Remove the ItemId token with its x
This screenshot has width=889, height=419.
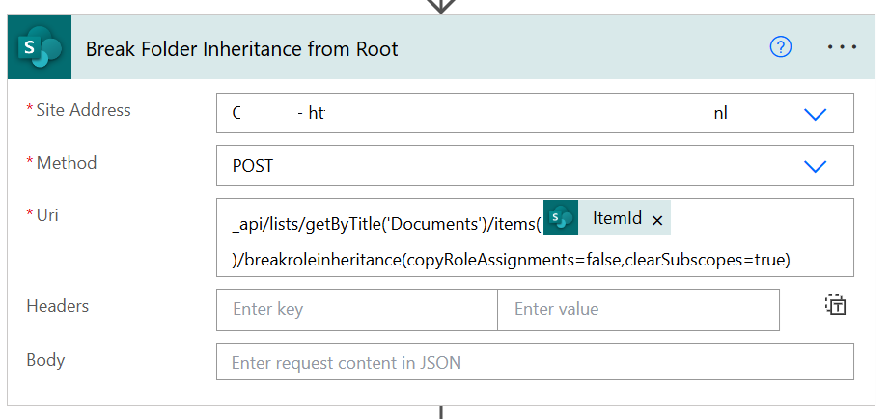point(657,220)
